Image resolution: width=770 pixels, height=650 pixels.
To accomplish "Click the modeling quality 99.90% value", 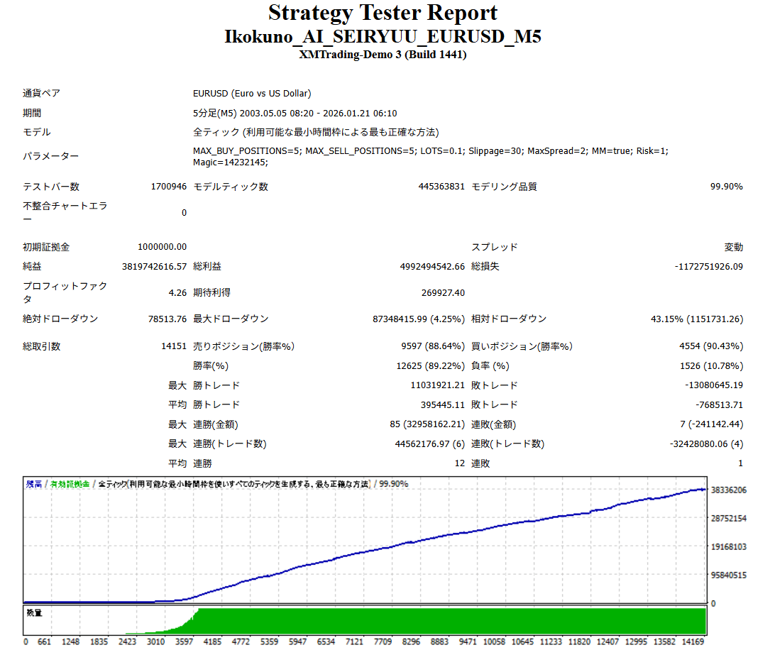I will point(726,187).
